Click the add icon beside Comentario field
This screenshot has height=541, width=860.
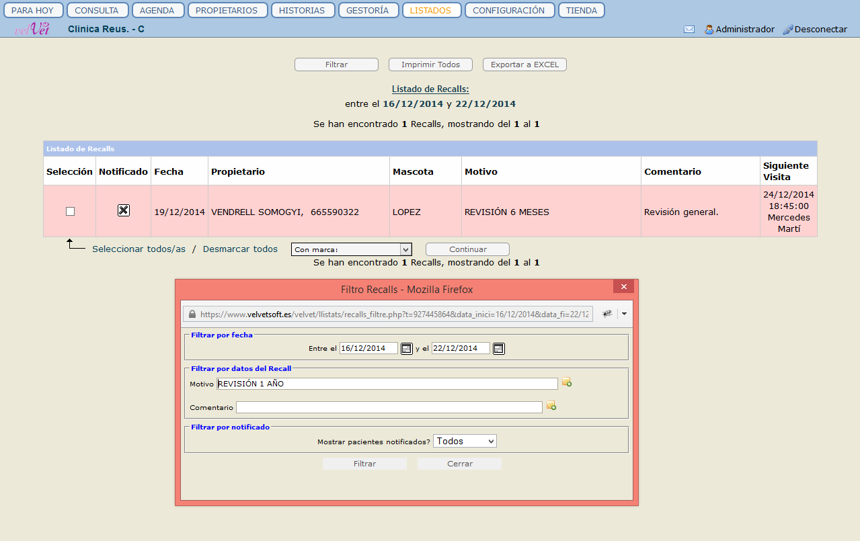[551, 405]
